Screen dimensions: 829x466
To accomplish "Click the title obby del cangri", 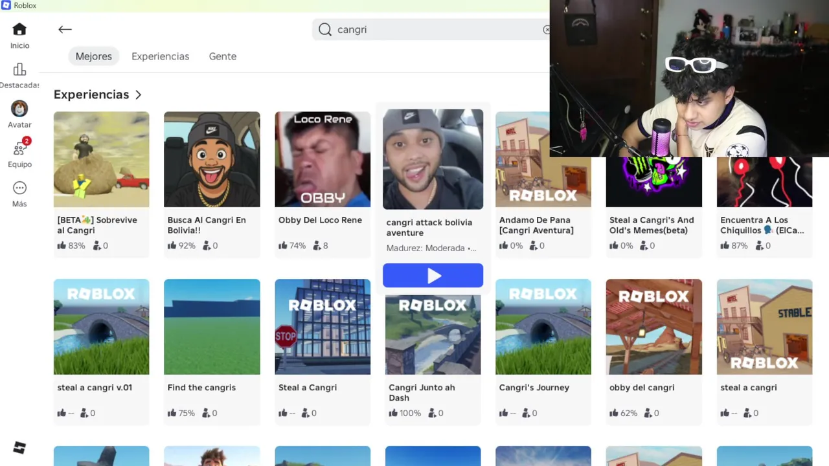I will [642, 388].
